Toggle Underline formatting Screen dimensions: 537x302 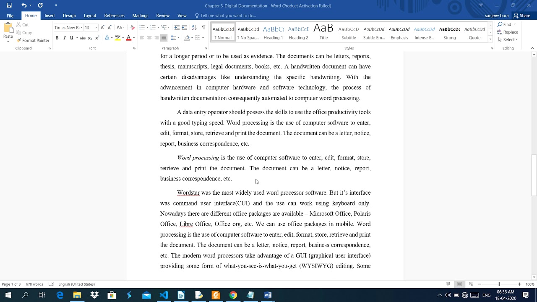coord(71,38)
